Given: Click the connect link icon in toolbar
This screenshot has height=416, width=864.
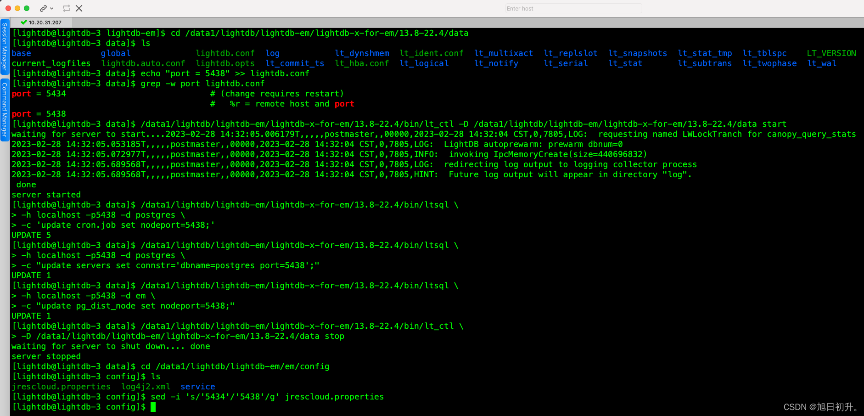Looking at the screenshot, I should click(x=43, y=8).
